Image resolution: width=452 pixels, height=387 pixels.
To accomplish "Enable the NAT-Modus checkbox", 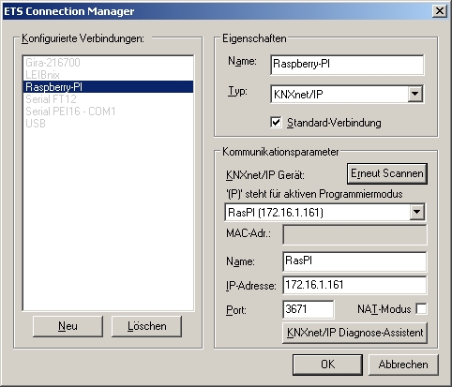I will coord(421,309).
